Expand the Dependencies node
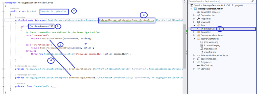Image resolution: width=257 pixels, height=94 pixels. pyautogui.click(x=194, y=15)
